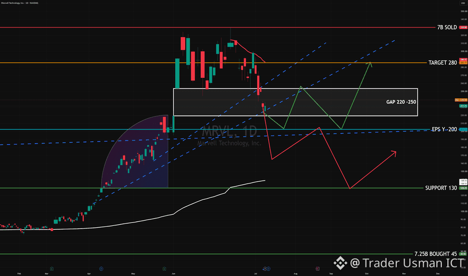Screen dimensions: 468x276
Task: Select the SUPPORT 130 line label
Action: pos(441,188)
